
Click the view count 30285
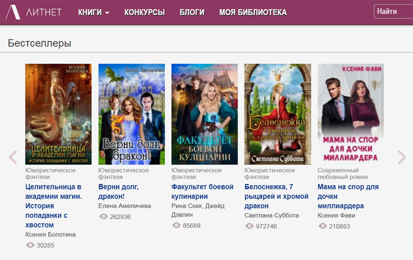point(45,245)
